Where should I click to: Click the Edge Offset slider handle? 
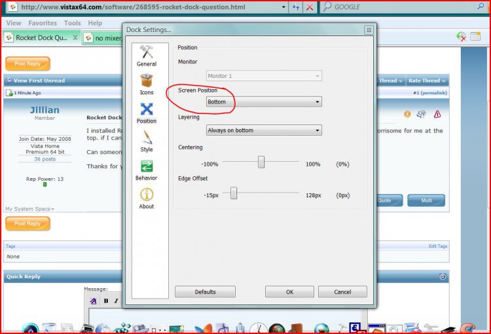click(233, 193)
